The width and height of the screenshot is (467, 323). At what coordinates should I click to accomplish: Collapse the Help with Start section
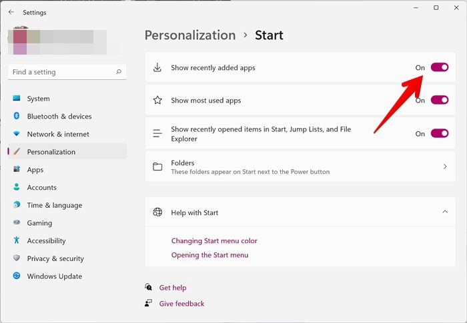tap(445, 212)
